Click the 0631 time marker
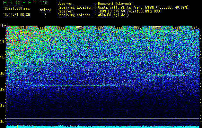 [22, 28]
